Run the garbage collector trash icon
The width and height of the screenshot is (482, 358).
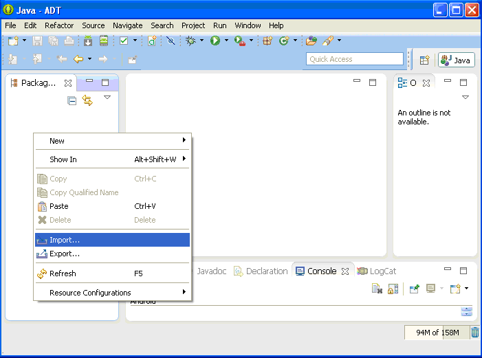coord(475,333)
